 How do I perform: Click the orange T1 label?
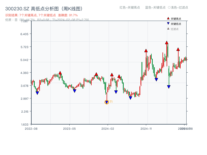(x=111, y=102)
